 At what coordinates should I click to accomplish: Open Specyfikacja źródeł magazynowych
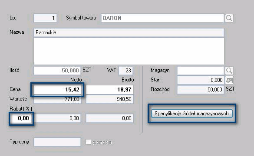192,114
